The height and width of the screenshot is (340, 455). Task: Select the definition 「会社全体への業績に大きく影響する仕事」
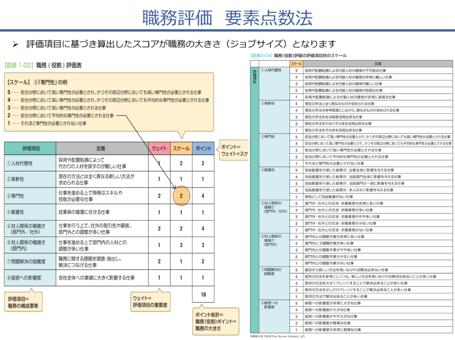click(96, 278)
